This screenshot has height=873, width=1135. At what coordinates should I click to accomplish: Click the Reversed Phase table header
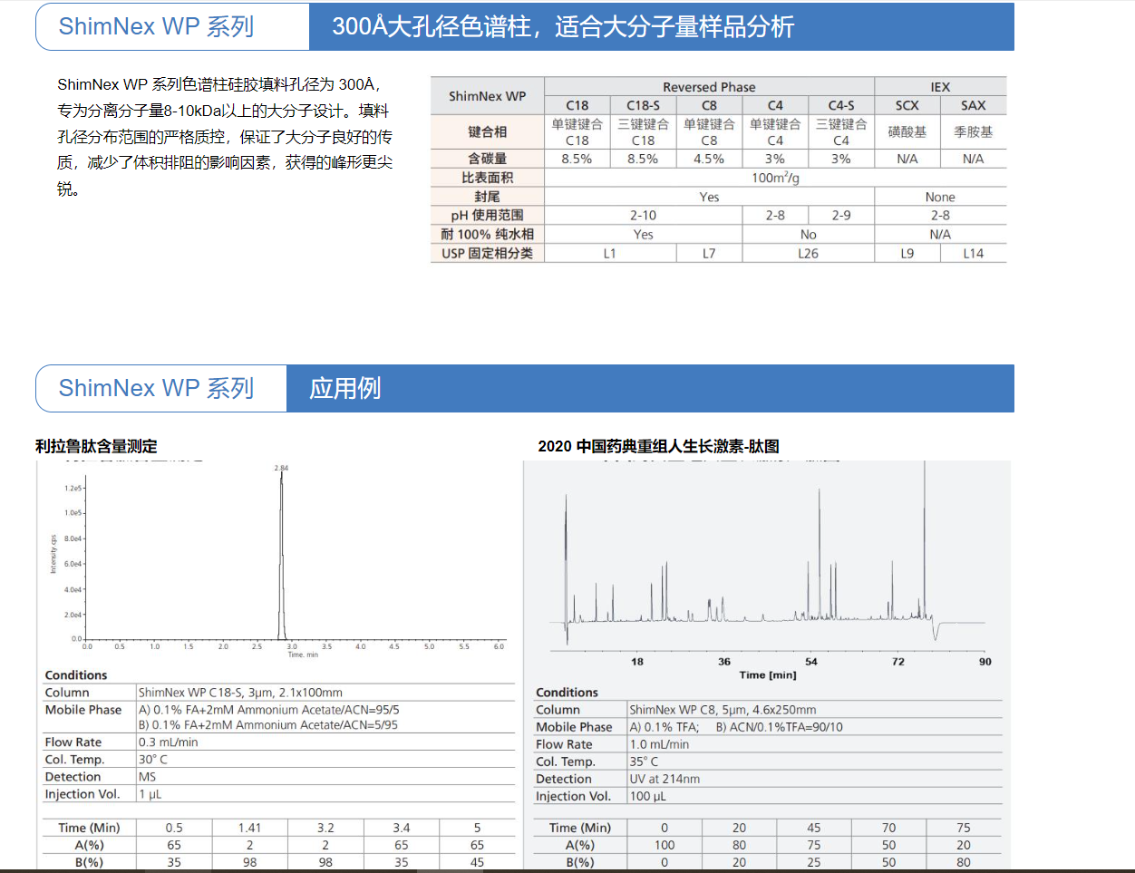tap(709, 87)
